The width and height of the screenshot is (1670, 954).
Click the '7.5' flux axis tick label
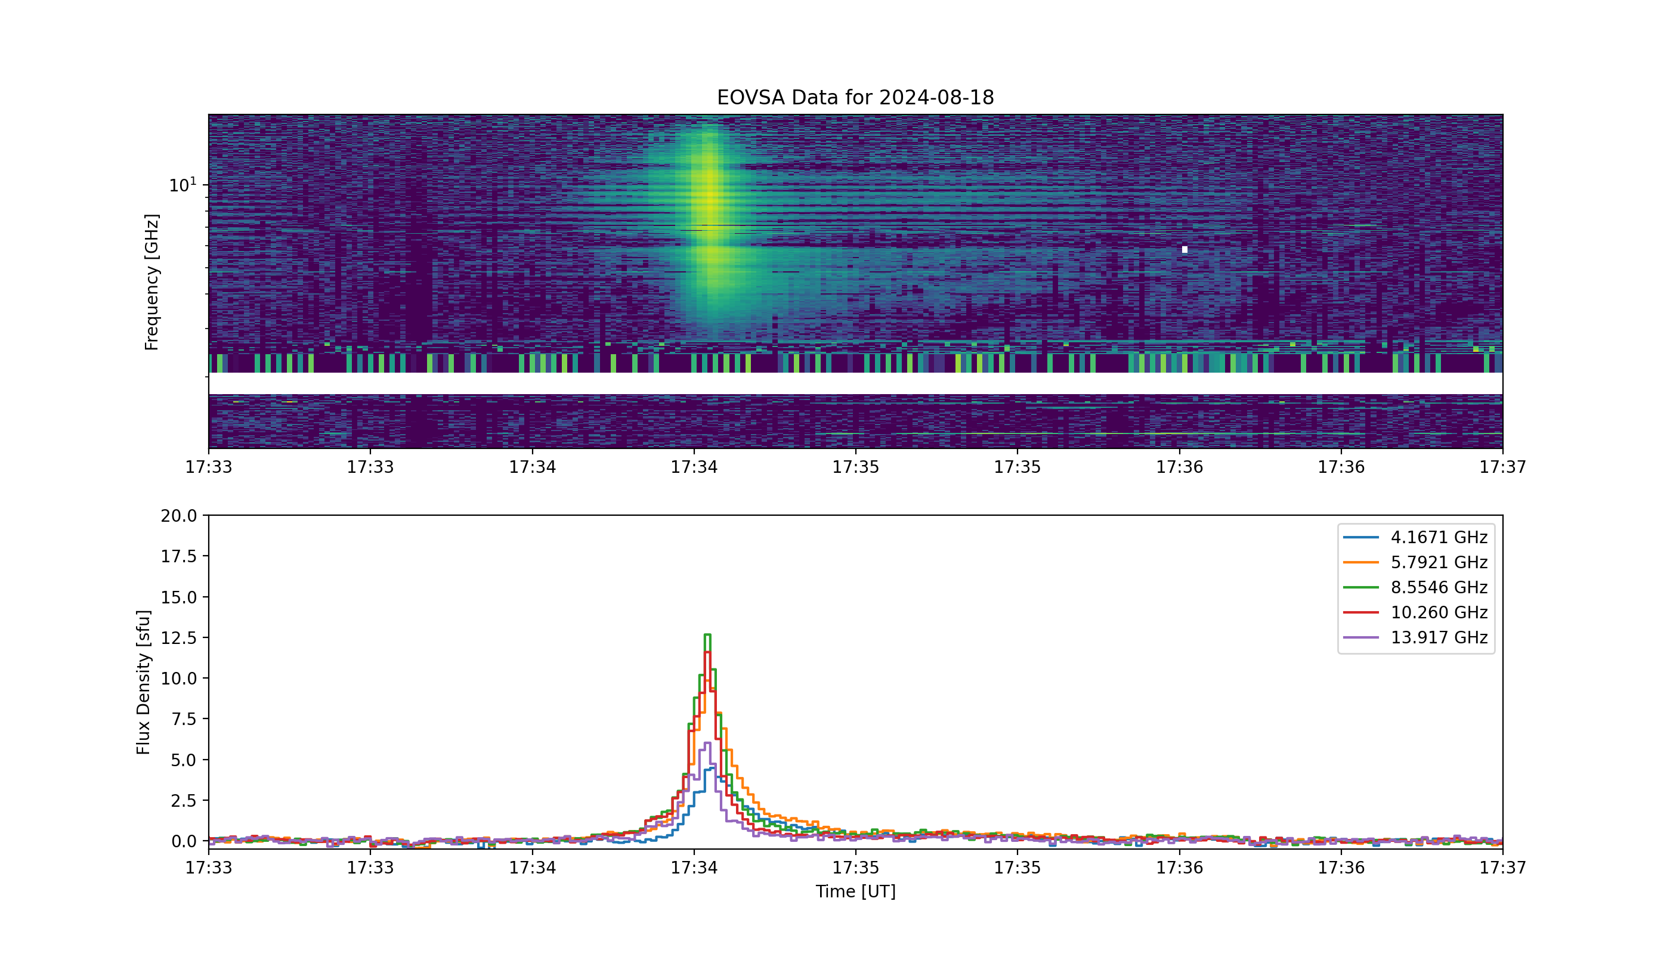pos(184,718)
